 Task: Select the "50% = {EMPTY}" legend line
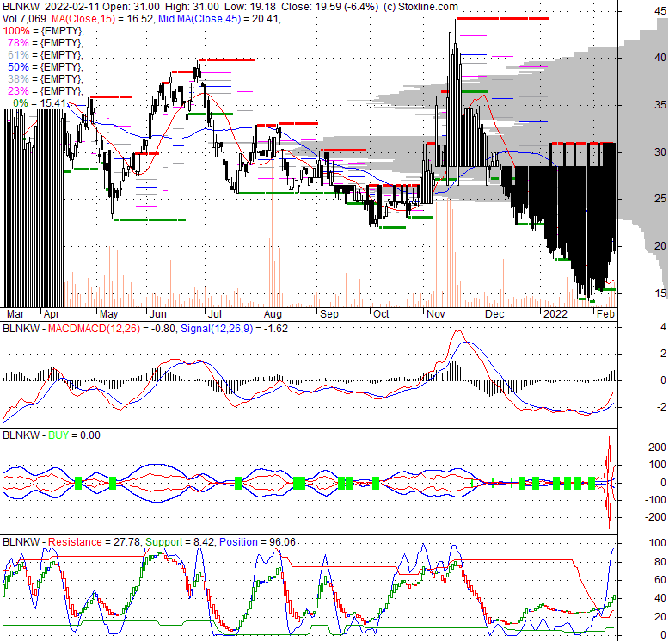(x=46, y=66)
